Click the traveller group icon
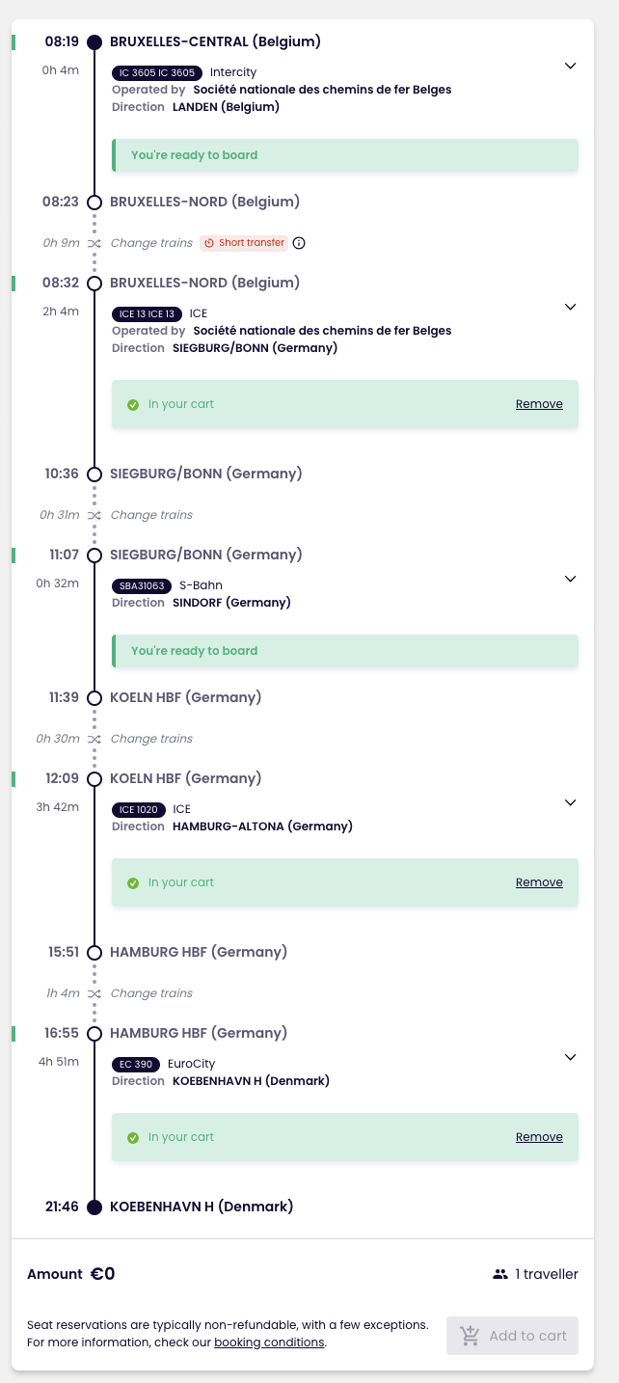619x1383 pixels. (x=499, y=1274)
